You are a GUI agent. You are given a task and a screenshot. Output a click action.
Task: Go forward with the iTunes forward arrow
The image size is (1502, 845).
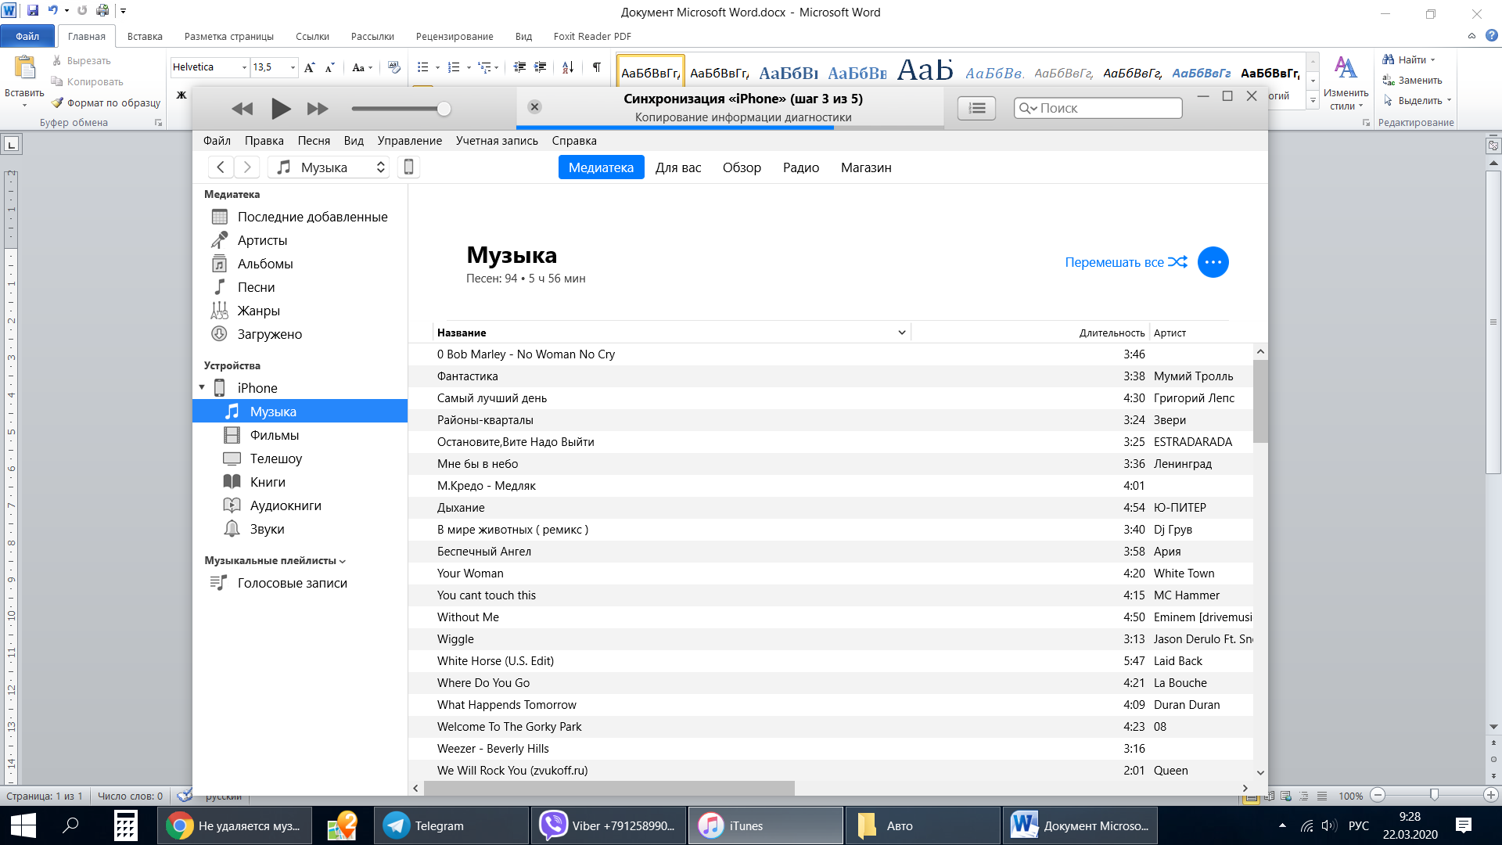(247, 167)
